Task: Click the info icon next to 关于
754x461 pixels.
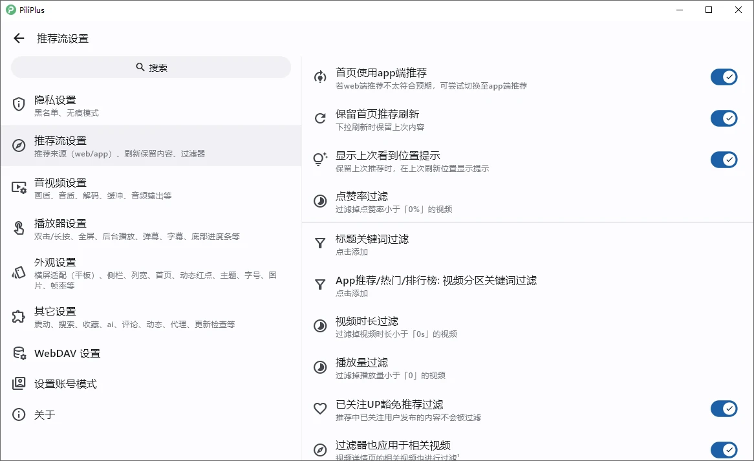Action: click(17, 414)
